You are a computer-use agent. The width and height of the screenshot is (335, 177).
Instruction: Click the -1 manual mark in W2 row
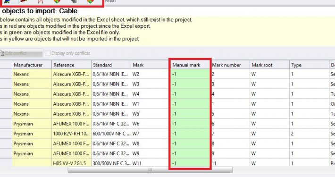click(190, 74)
